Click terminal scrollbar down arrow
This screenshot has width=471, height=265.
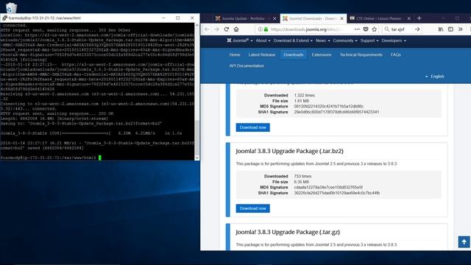[197, 158]
